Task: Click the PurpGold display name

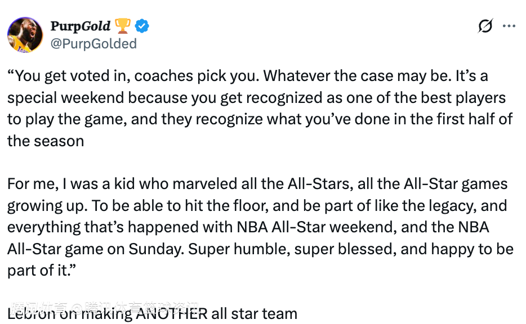Action: pos(81,26)
